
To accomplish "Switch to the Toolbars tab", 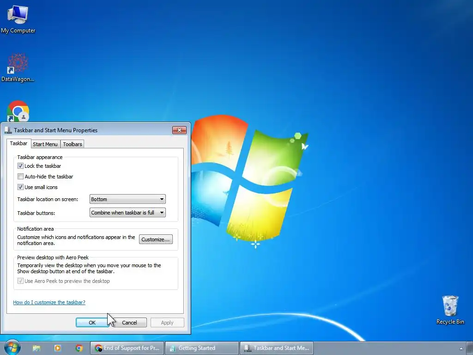I will point(73,144).
